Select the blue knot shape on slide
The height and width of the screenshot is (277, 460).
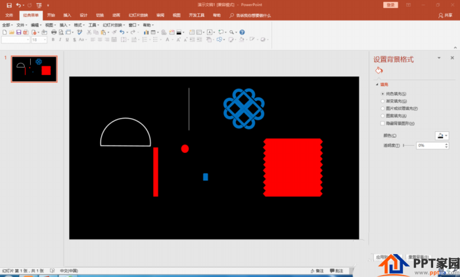point(244,108)
